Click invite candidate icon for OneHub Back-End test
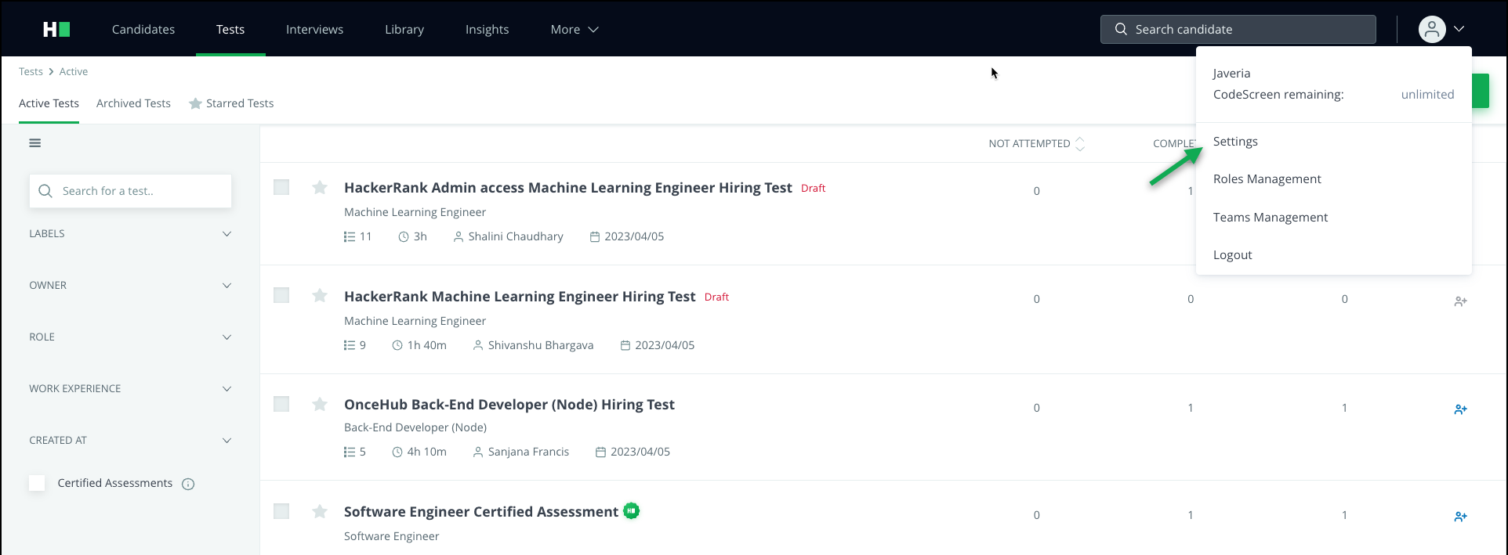 (1460, 409)
